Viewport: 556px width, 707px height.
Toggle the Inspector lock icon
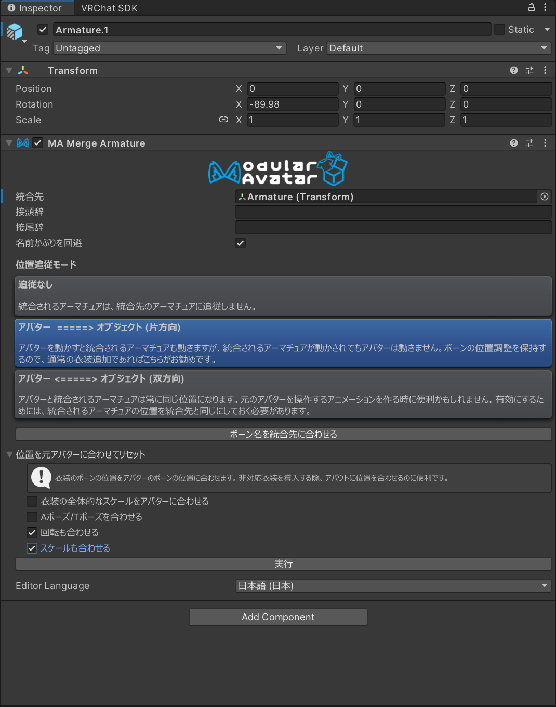click(532, 7)
